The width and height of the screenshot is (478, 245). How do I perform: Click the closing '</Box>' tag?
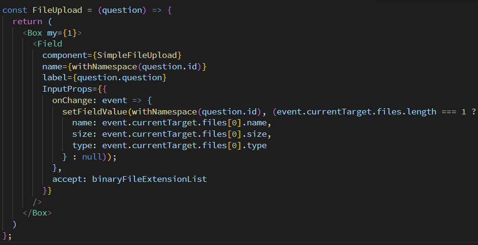[x=37, y=213]
